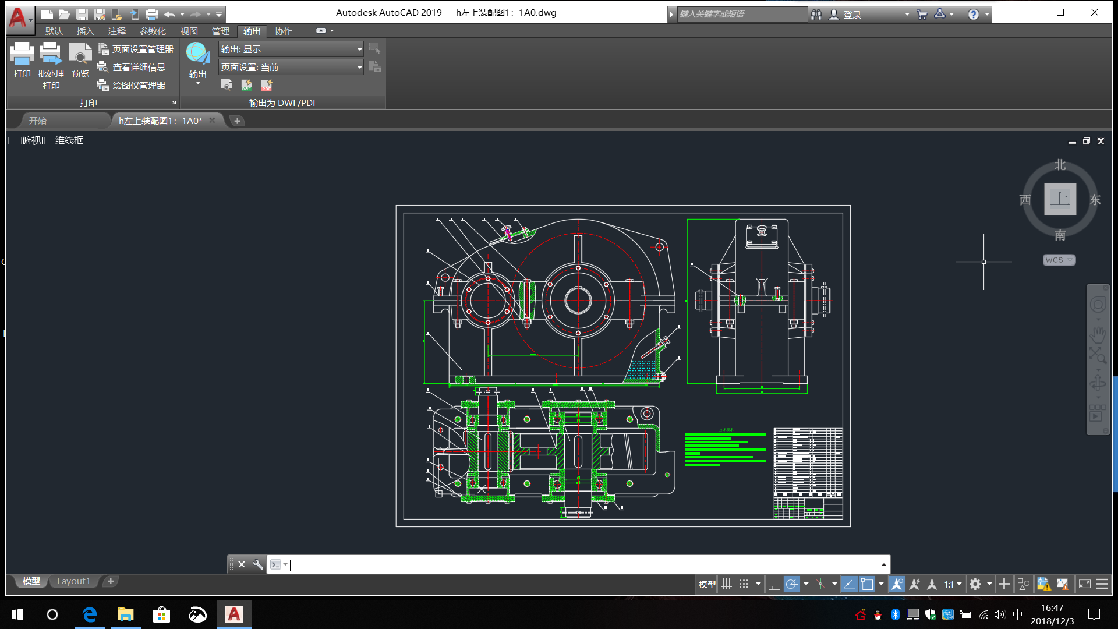This screenshot has height=629, width=1118.
Task: Open the 1:1 annotation scale dropdown
Action: (x=953, y=584)
